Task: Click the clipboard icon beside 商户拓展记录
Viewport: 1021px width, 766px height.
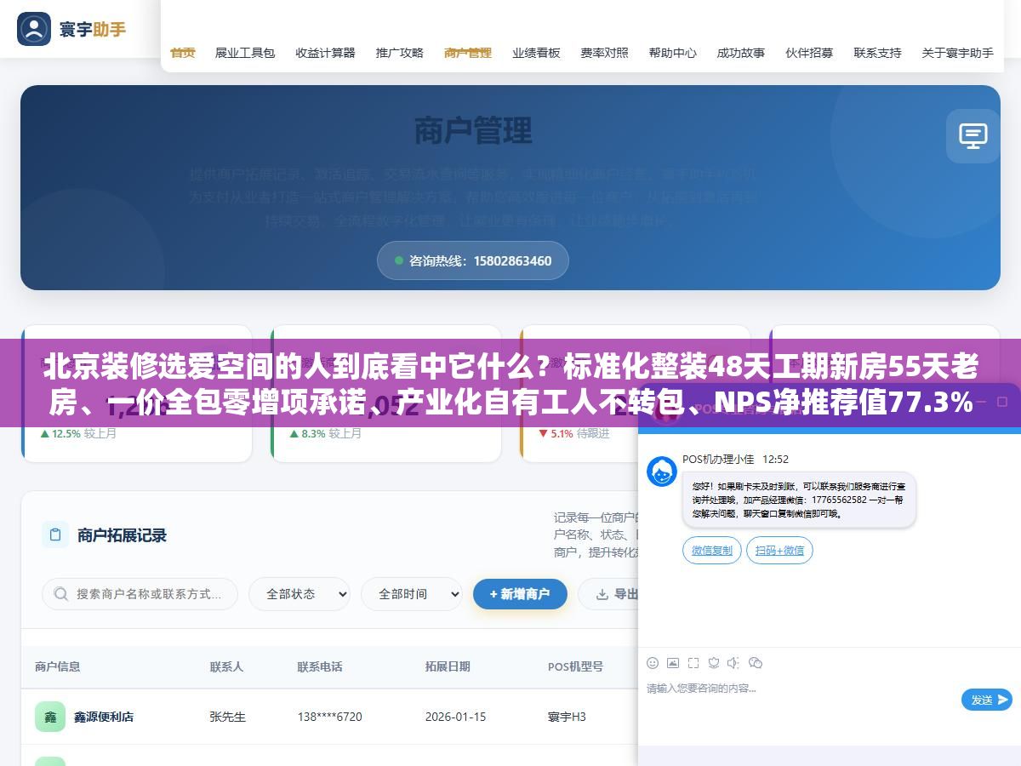Action: pos(55,534)
